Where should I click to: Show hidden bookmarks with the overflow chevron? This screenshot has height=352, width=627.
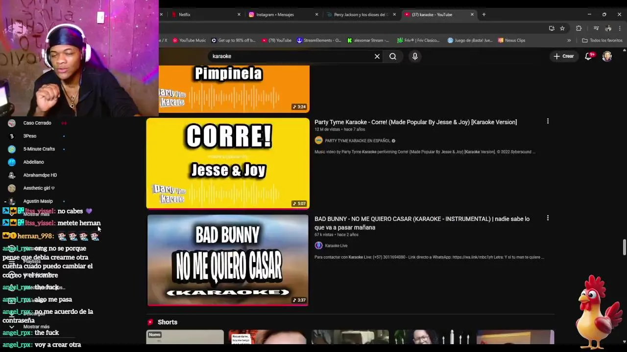point(569,41)
